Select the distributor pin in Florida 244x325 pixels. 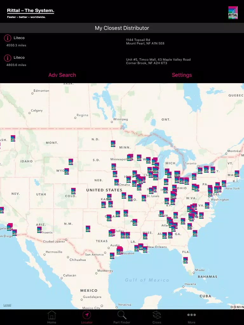point(186,260)
